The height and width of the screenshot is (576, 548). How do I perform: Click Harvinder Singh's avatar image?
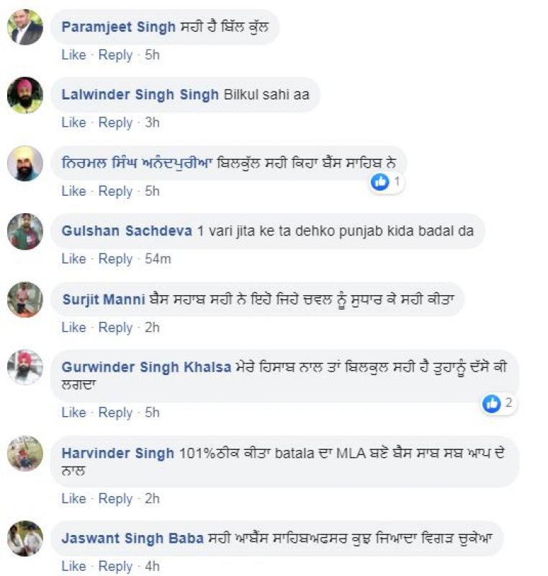pyautogui.click(x=25, y=454)
